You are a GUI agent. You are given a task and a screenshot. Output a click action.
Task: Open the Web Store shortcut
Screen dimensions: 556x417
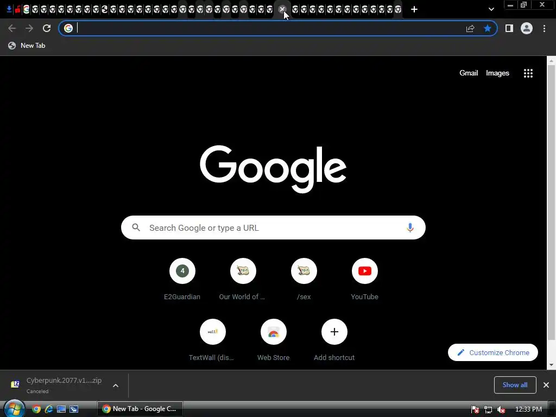(274, 340)
